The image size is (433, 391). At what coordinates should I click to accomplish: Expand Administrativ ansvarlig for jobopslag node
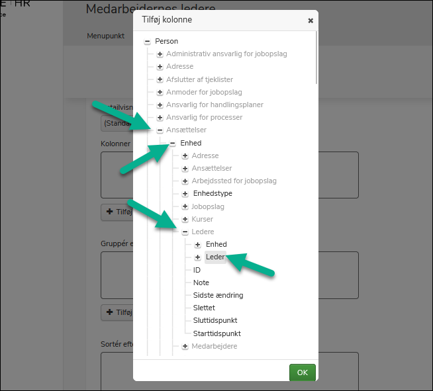(x=160, y=54)
